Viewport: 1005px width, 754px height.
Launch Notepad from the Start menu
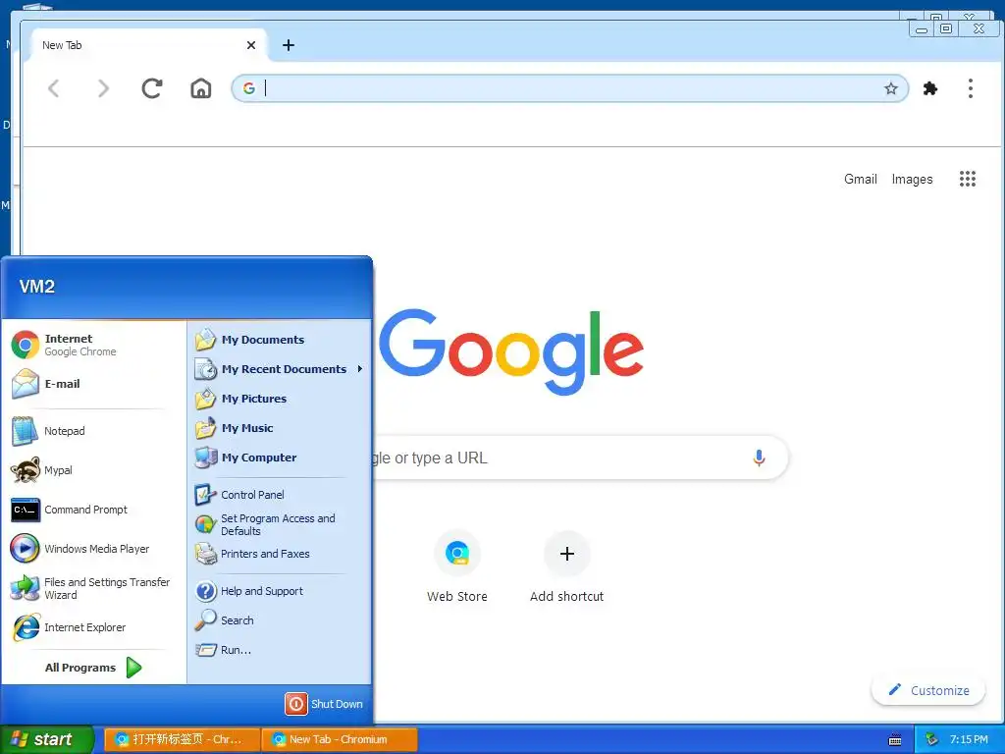click(x=93, y=431)
